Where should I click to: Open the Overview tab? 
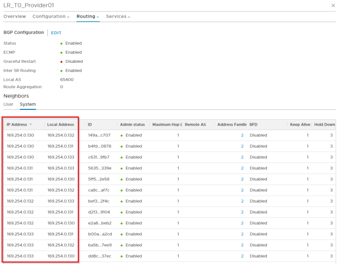(x=14, y=17)
